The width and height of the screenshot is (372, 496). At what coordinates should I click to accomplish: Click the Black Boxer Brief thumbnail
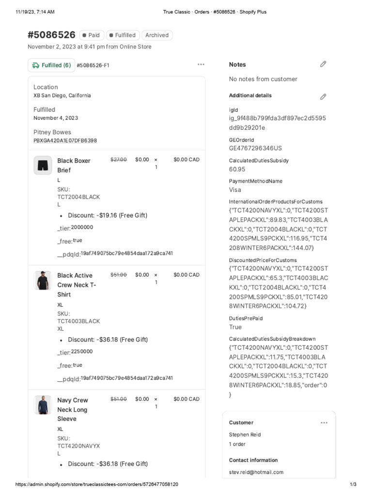pos(43,165)
